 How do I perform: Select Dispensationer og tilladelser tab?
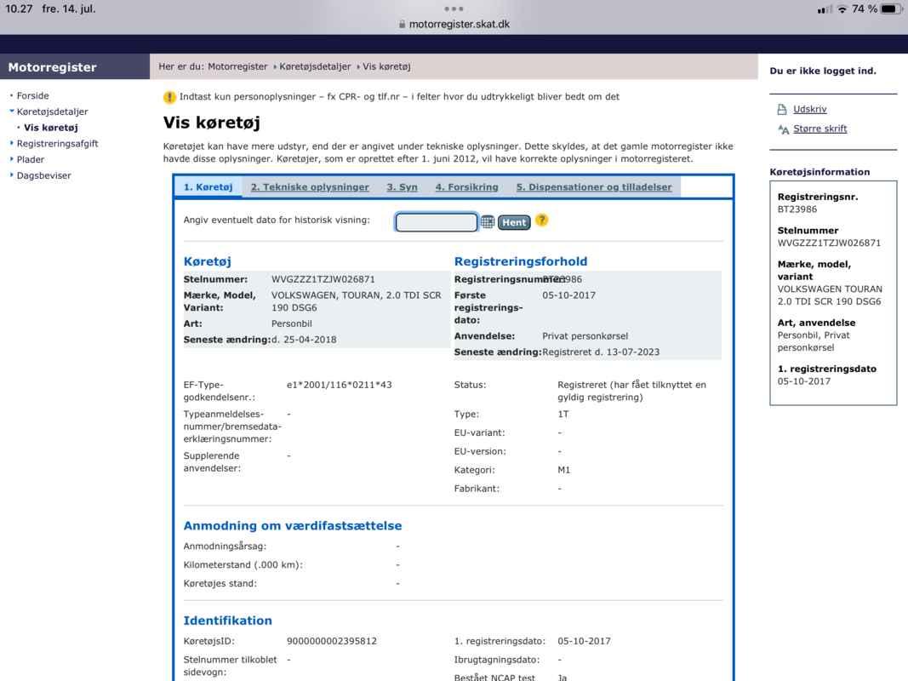[593, 187]
